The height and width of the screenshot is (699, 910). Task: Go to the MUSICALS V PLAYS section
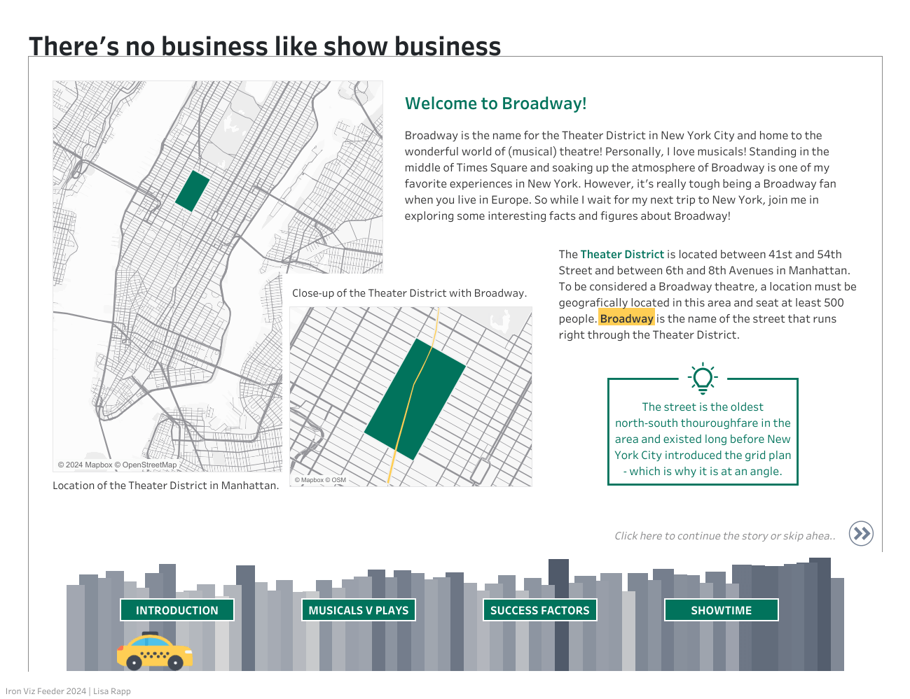[x=359, y=610]
